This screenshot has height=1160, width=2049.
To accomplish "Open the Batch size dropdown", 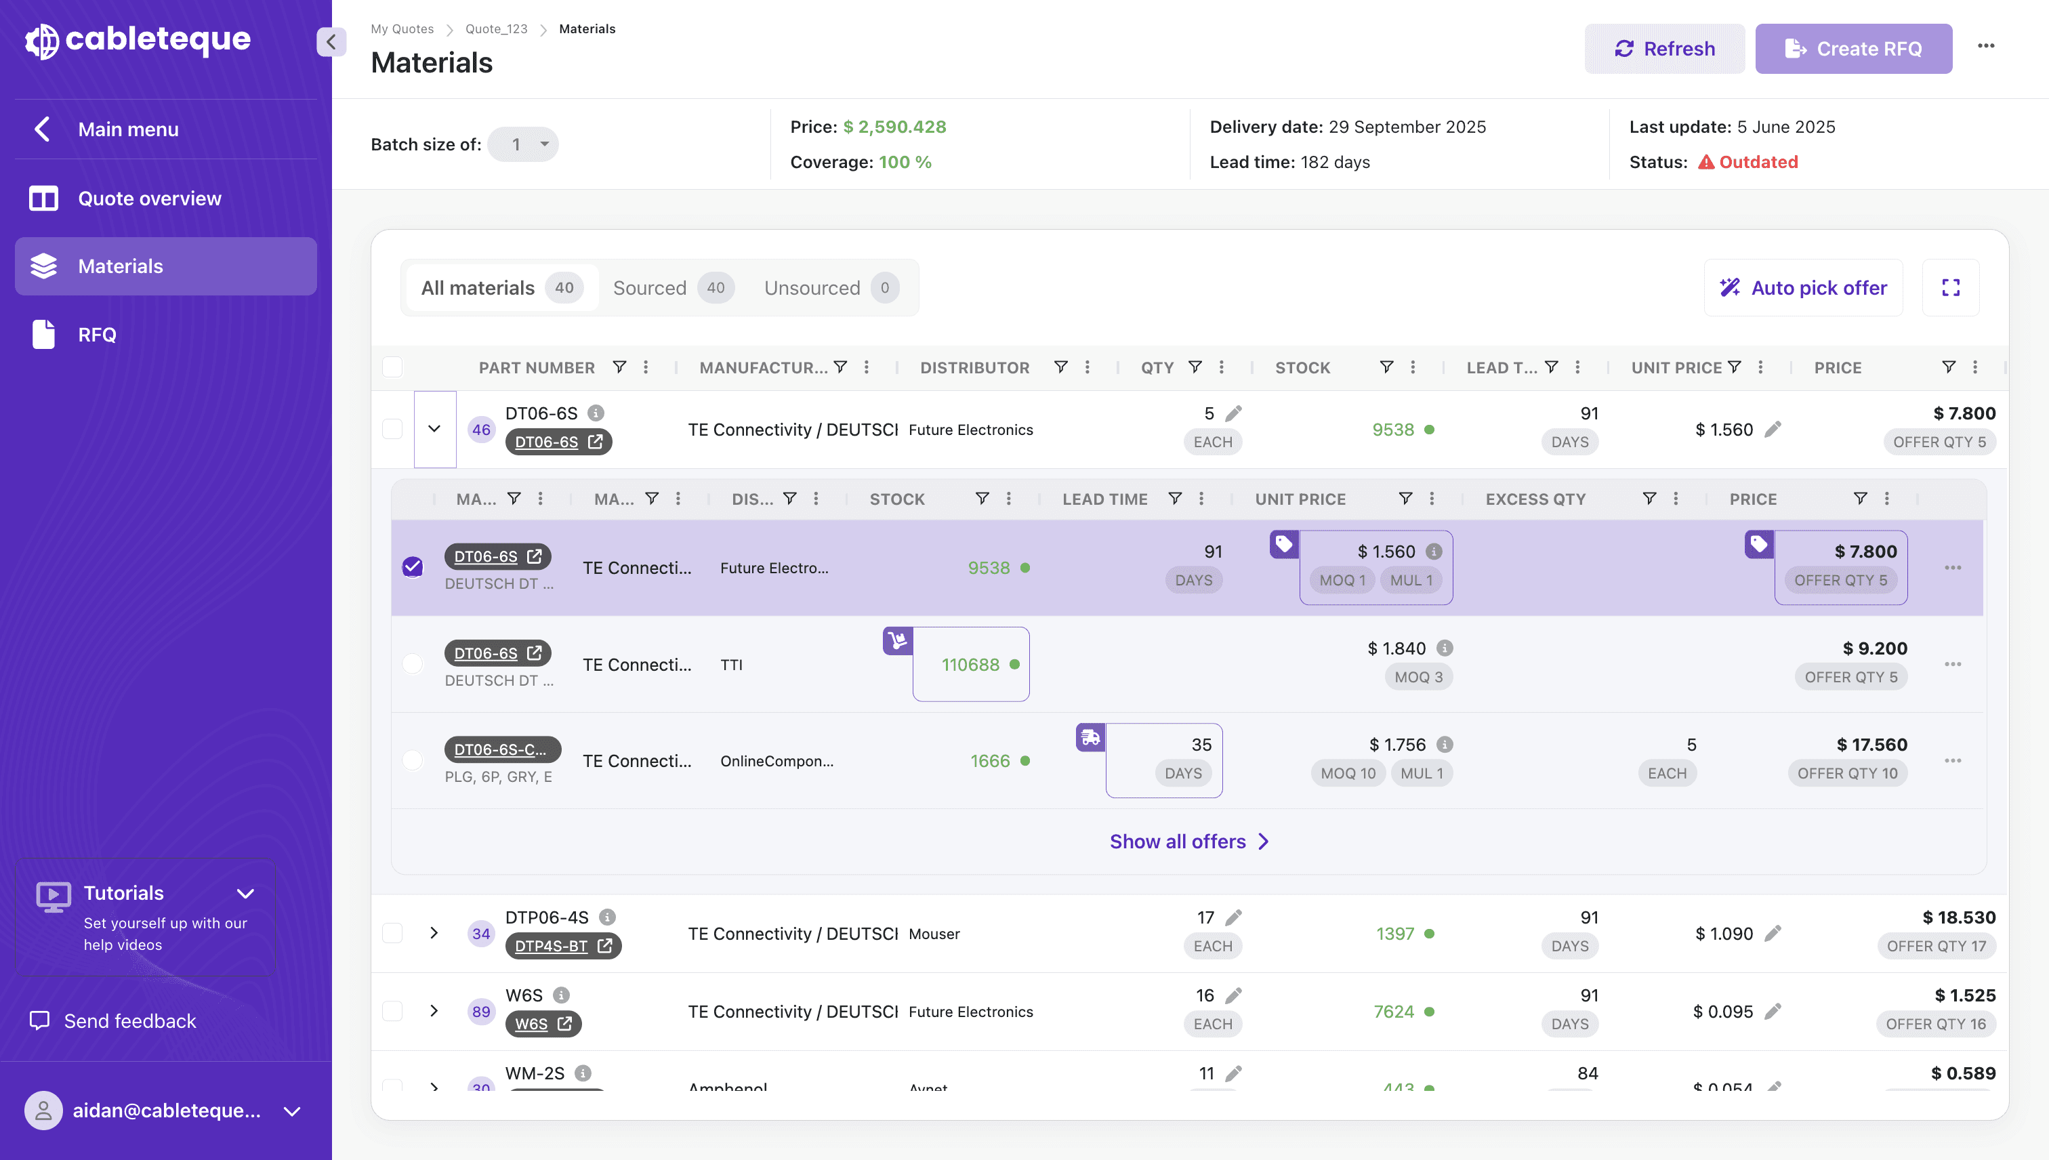I will pos(523,144).
